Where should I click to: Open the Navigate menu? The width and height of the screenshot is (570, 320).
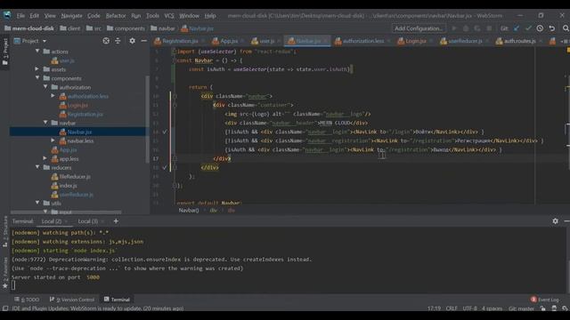71,16
